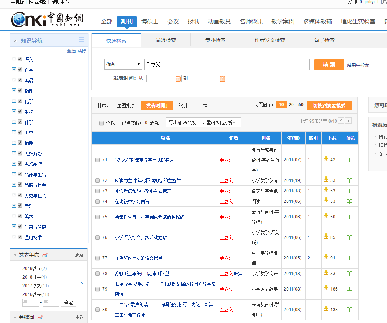
Task: Download article in row 72
Action: pos(326,179)
